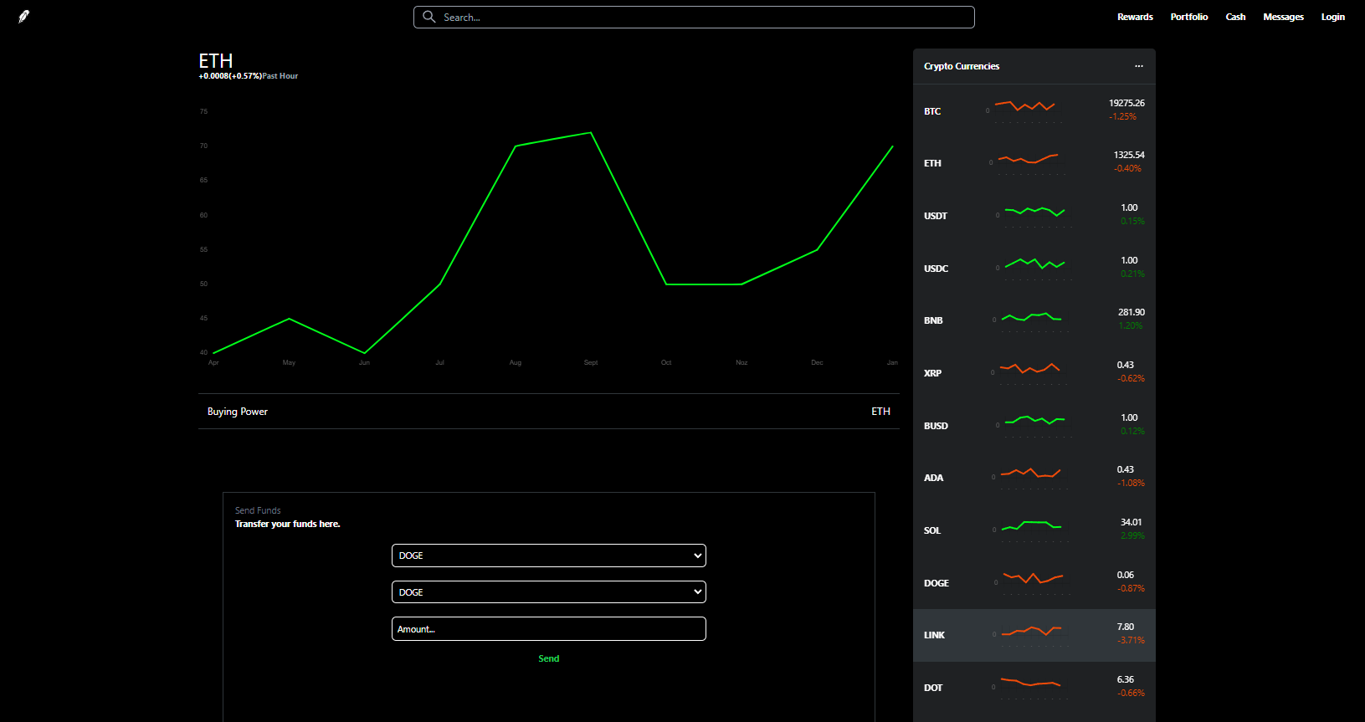Screen dimensions: 1365x722
Task: Open the Crypto Currencies three-dot menu
Action: [x=1138, y=66]
